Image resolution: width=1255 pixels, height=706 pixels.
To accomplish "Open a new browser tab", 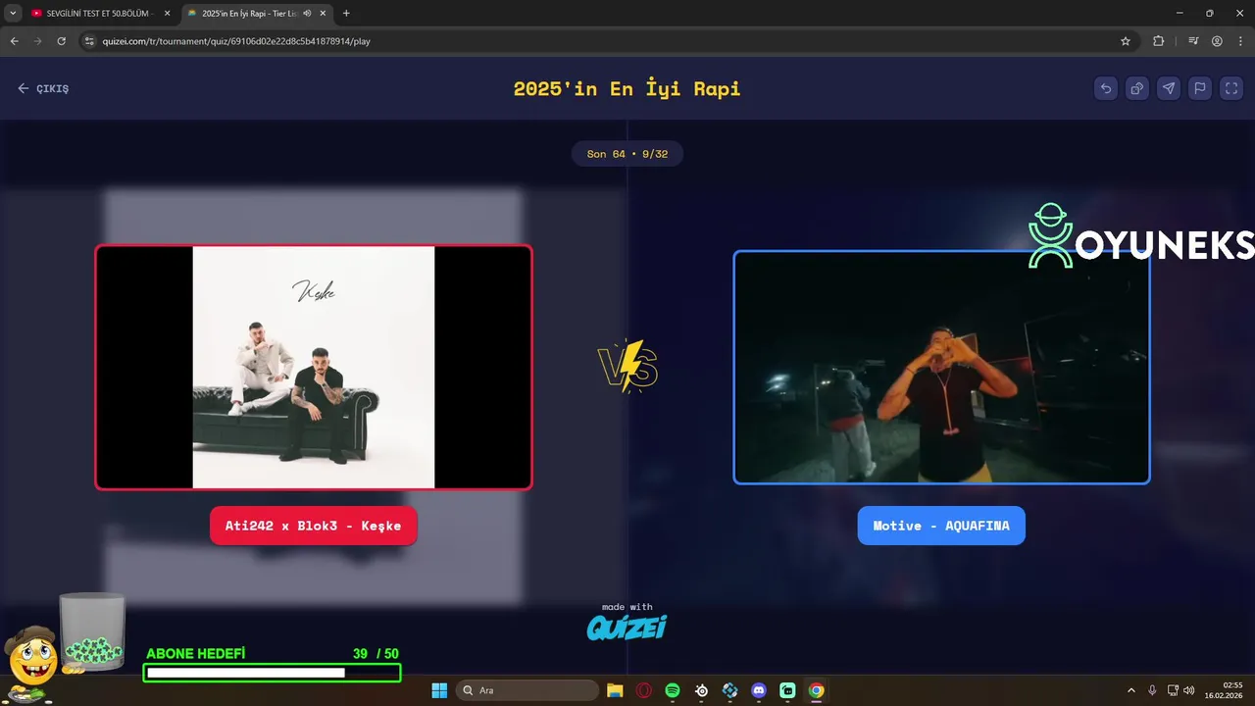I will point(346,14).
